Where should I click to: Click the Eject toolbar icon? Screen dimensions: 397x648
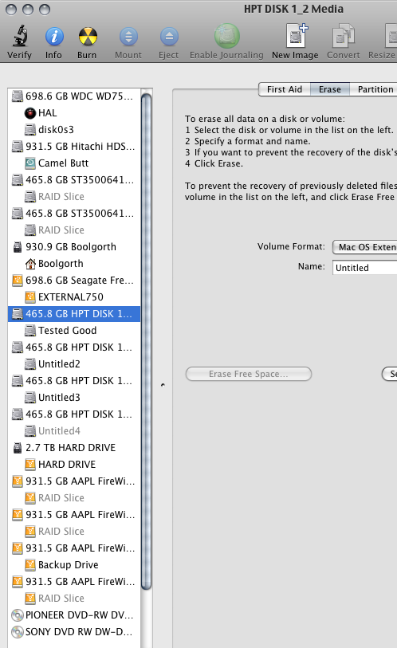169,37
